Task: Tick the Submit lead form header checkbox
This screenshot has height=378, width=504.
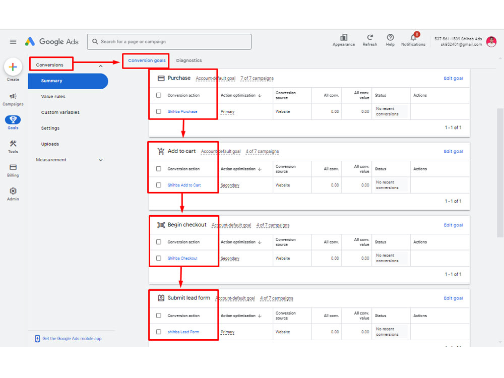Action: point(159,316)
